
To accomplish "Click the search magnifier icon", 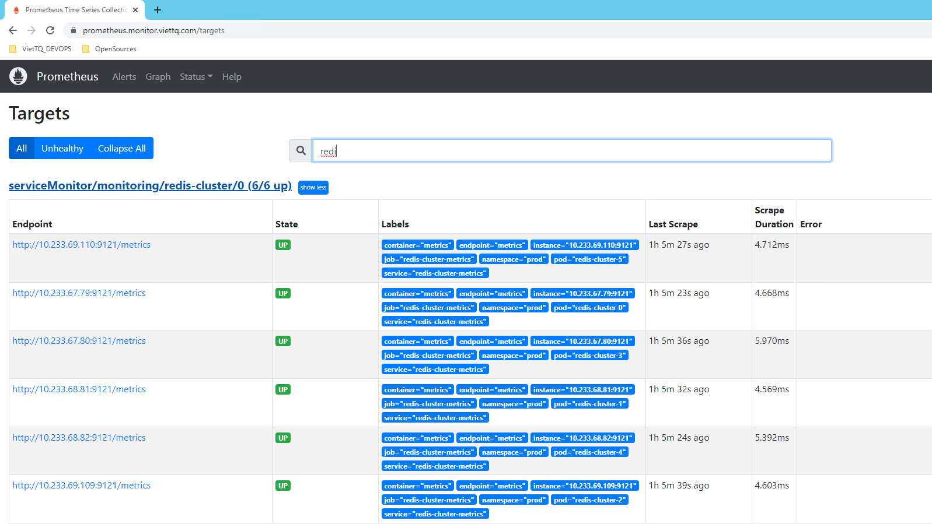I will pos(301,150).
